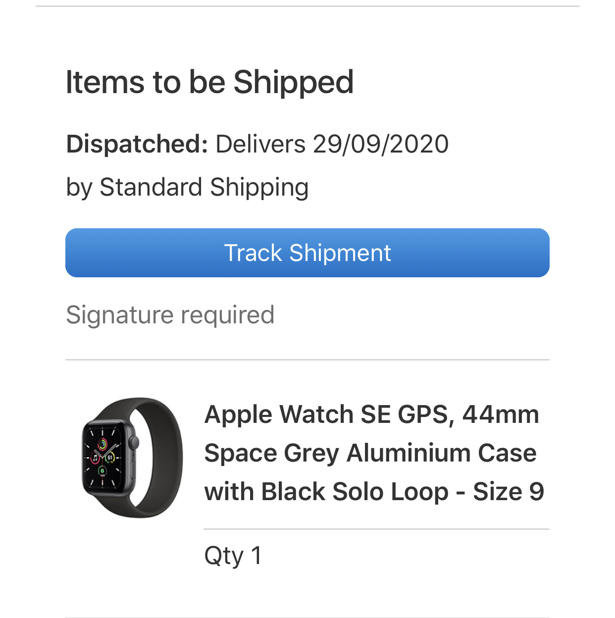Click the delivery date 29/09/2020
615x618 pixels.
click(380, 144)
